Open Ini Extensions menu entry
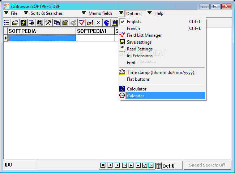Screen dimensions: 235x173 pos(162,56)
